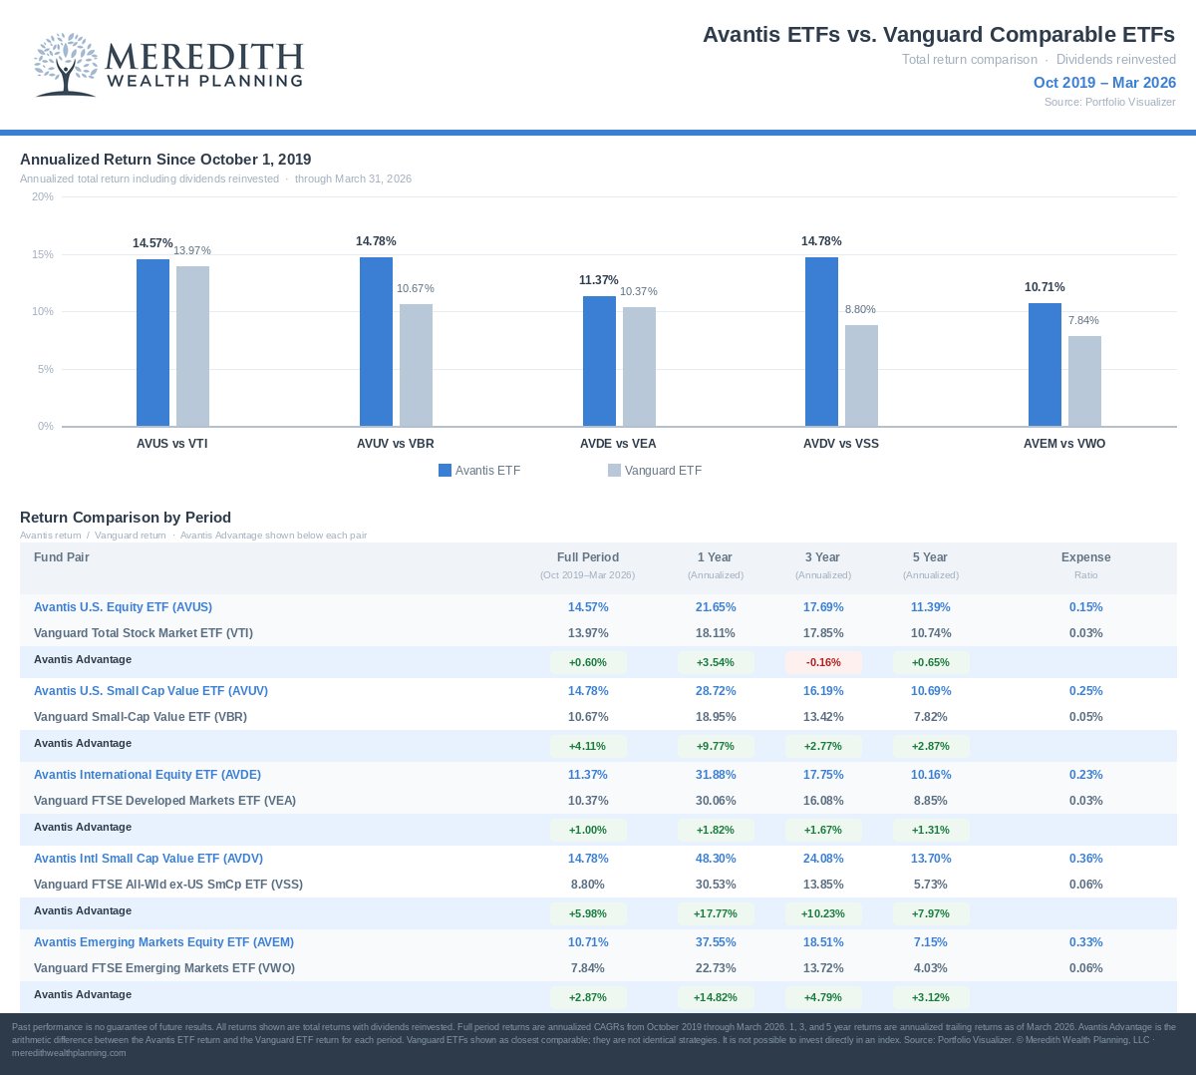Open the Avantis U.S. Equity ETF (AVUS) link
The width and height of the screenshot is (1196, 1075).
pos(123,607)
